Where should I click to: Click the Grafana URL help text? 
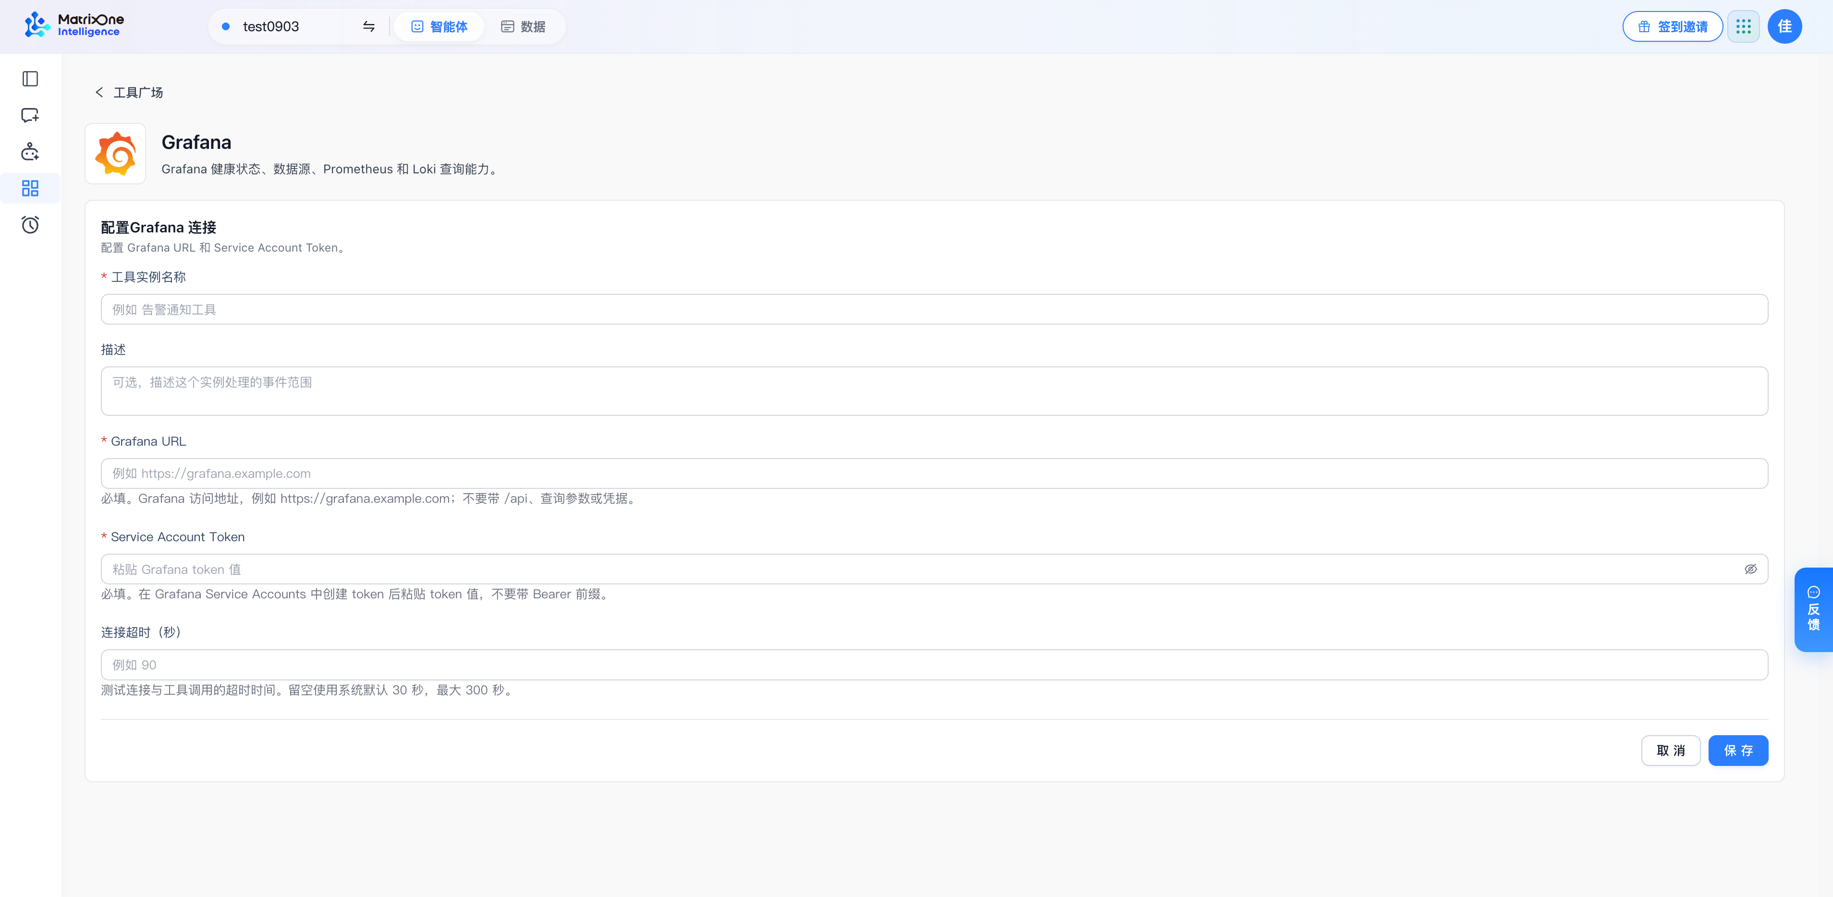coord(370,498)
